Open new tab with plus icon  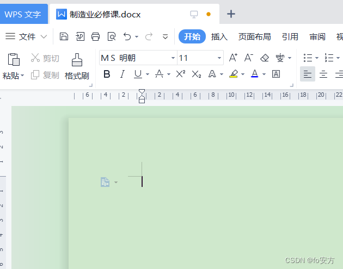(231, 14)
